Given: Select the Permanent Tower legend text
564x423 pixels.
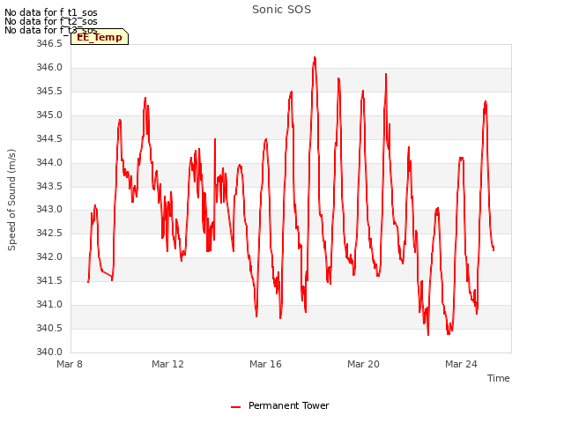Looking at the screenshot, I should coord(289,405).
